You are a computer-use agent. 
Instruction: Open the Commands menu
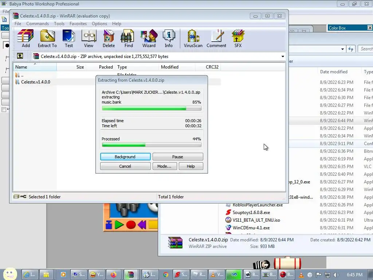coord(38,24)
